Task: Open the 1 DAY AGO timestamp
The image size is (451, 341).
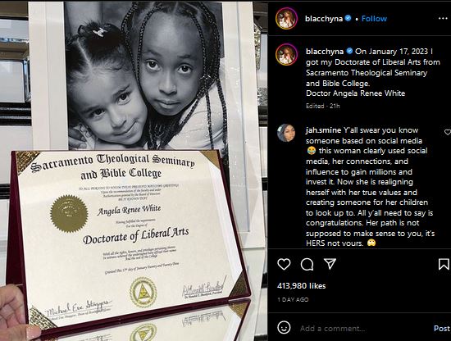Action: (293, 299)
